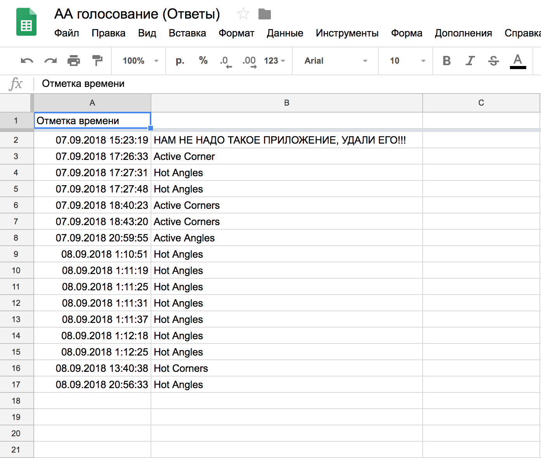Open the text color picker

(518, 61)
